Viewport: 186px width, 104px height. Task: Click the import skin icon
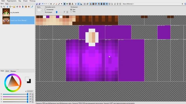click(8, 7)
